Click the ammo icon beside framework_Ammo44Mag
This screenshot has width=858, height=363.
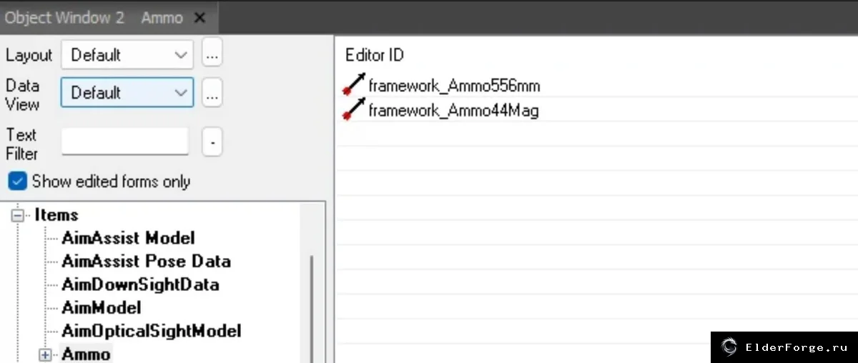click(355, 109)
